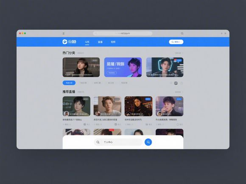Click streamer avatar on first recommended stream
Viewport: 246px width, 184px height.
pos(66,114)
